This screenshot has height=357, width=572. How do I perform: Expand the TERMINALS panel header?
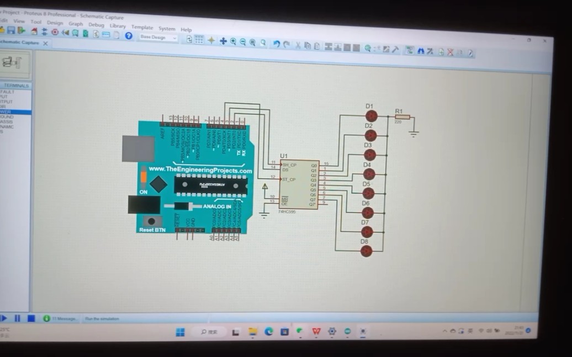point(15,86)
